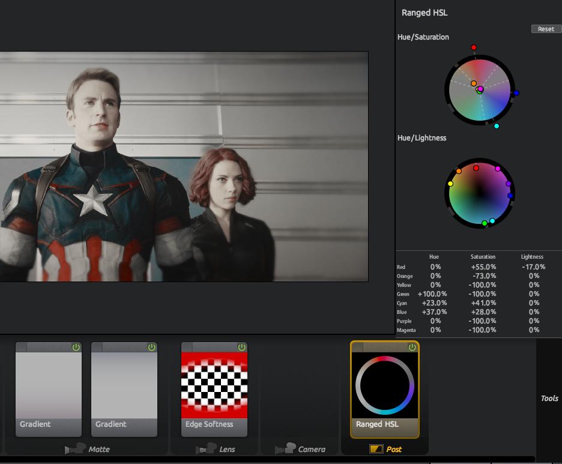Select the Edge Softness tool card

click(x=214, y=390)
